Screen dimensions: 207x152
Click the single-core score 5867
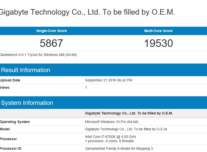(x=51, y=43)
